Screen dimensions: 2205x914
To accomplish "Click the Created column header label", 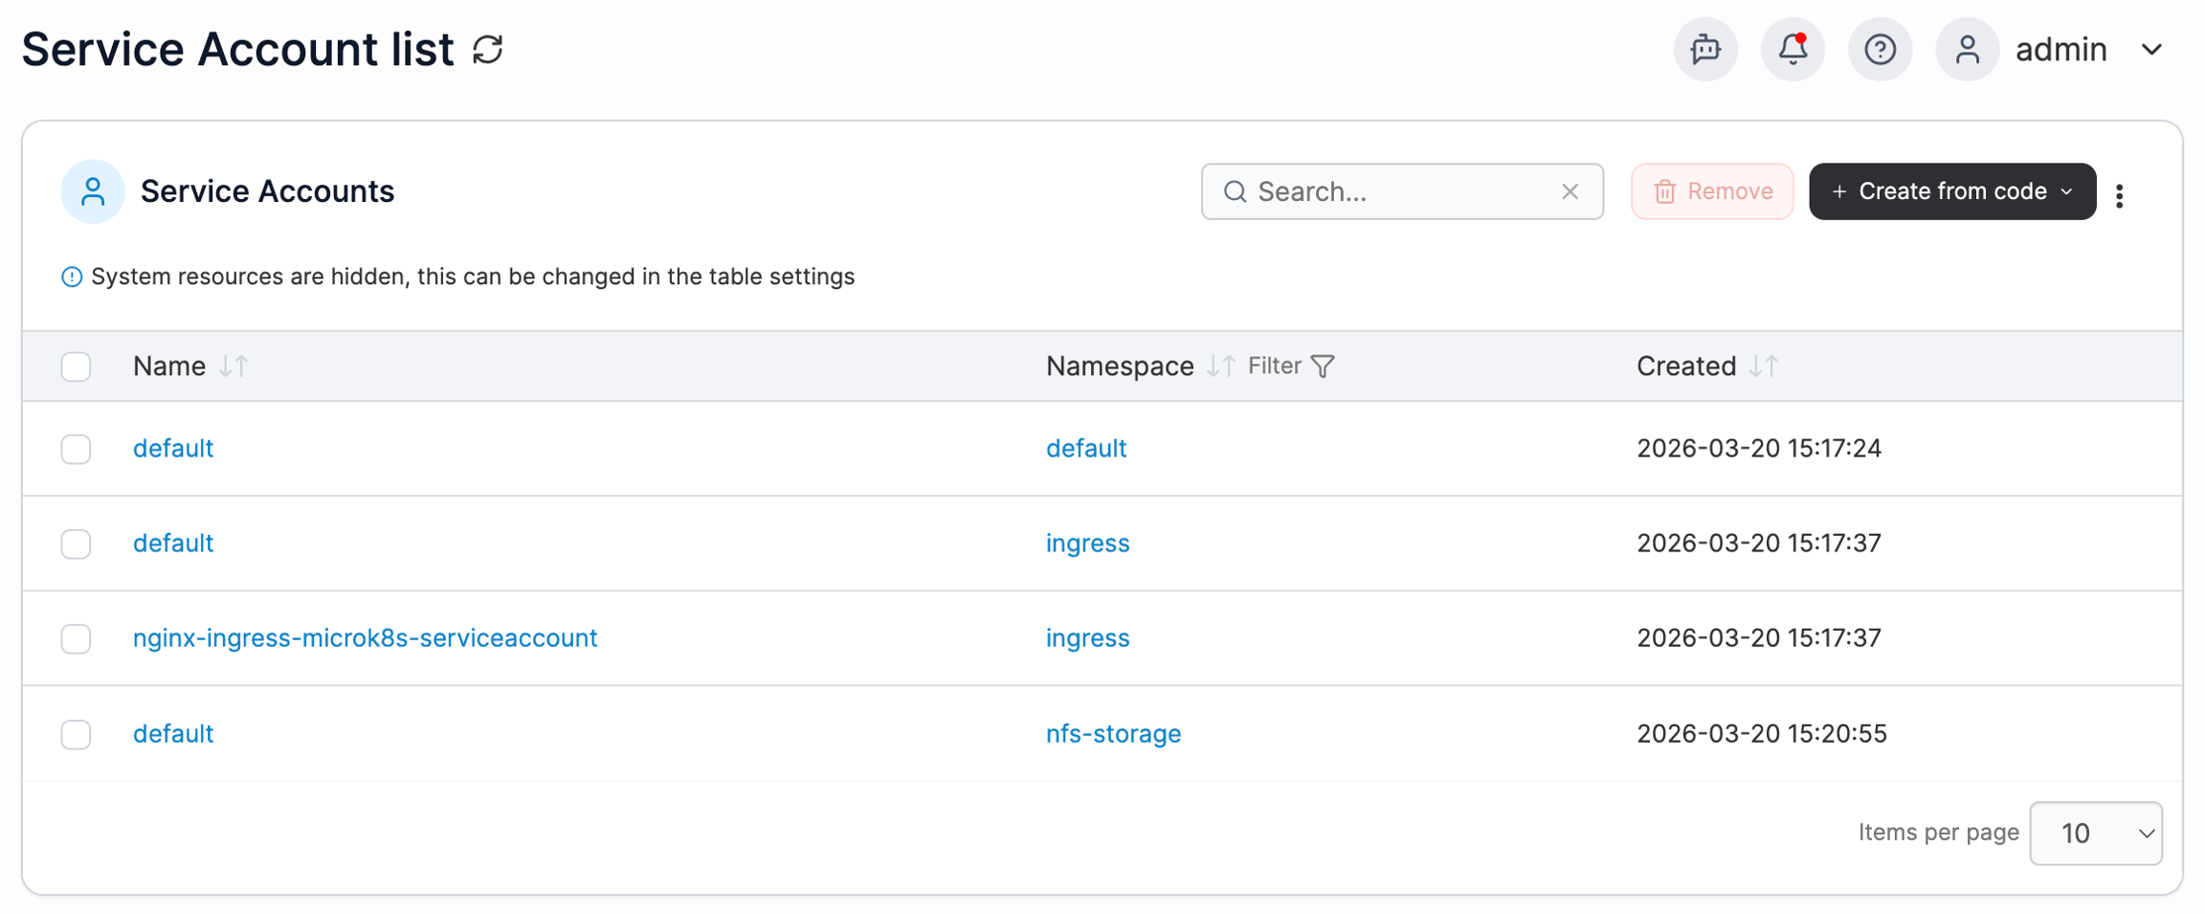I will [x=1686, y=366].
